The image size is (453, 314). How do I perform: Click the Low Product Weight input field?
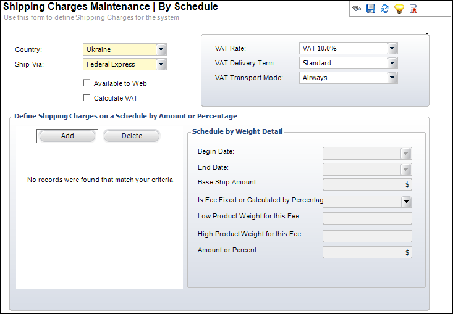[367, 218]
